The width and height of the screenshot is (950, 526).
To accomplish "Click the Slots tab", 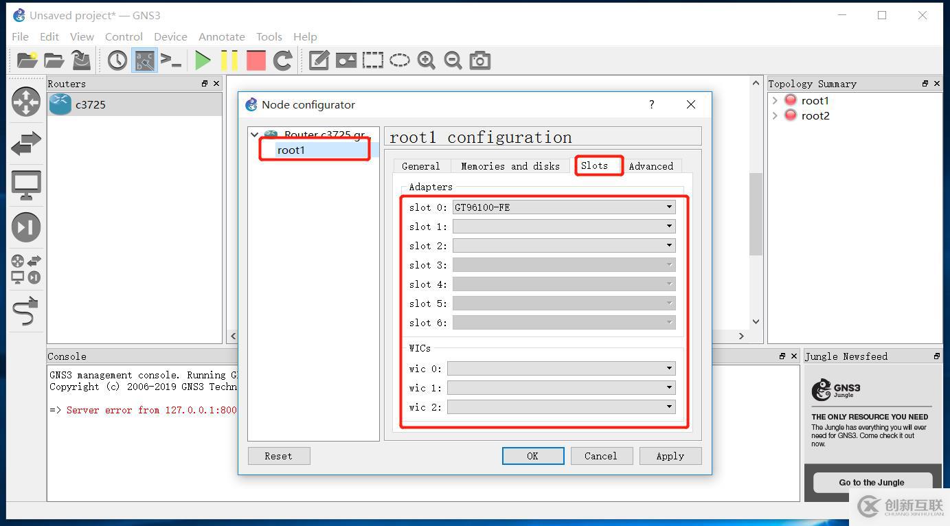I will pos(595,165).
